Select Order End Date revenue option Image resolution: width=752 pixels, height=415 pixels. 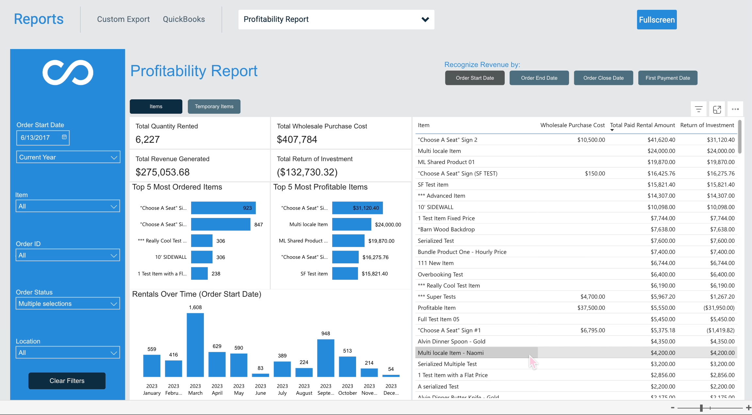539,78
